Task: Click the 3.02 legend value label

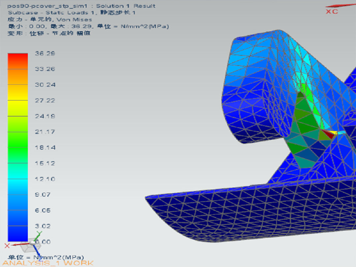Action: click(x=43, y=226)
